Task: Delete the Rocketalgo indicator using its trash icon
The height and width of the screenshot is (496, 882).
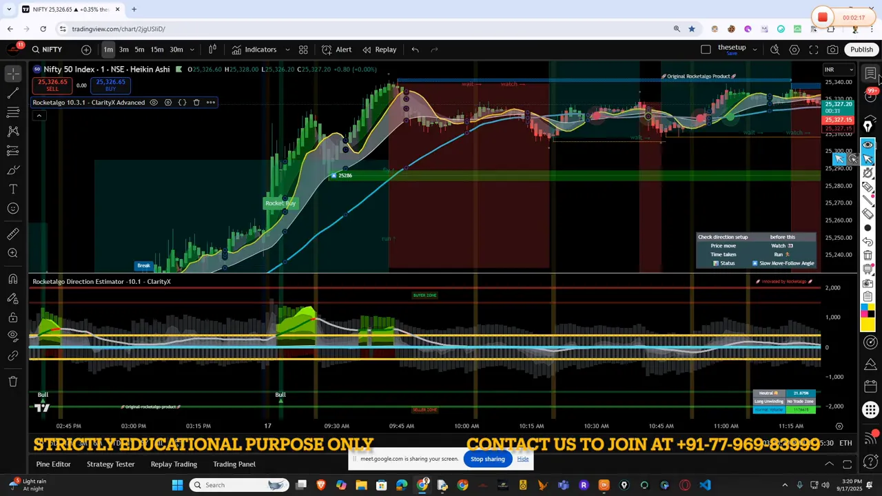Action: point(196,103)
